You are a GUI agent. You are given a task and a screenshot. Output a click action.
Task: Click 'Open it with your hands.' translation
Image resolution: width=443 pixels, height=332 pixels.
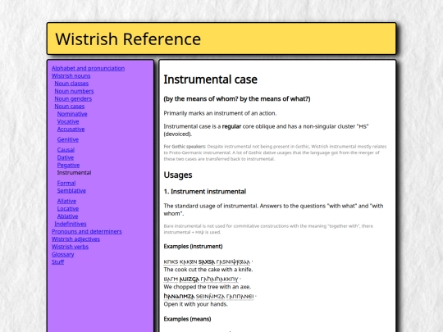click(195, 304)
